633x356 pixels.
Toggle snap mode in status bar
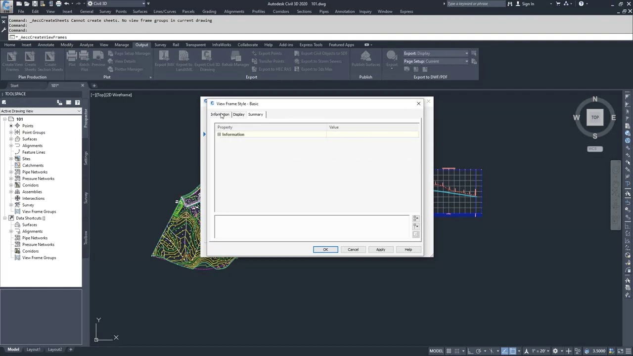[457, 351]
